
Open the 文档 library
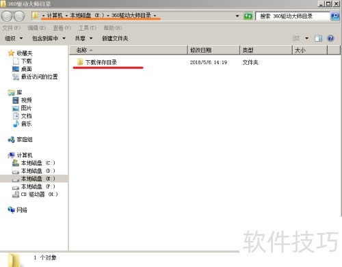(22, 116)
